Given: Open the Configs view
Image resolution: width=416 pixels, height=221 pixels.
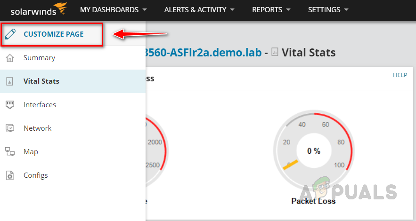Looking at the screenshot, I should (x=73, y=175).
